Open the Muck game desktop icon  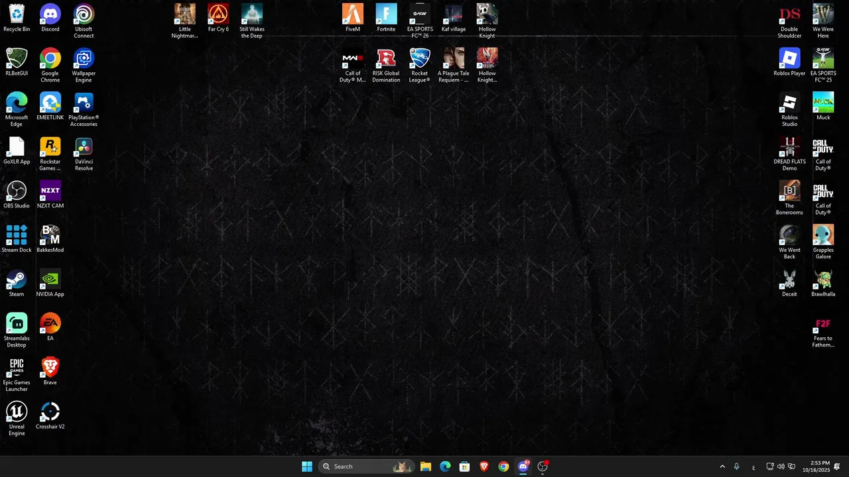pyautogui.click(x=823, y=107)
